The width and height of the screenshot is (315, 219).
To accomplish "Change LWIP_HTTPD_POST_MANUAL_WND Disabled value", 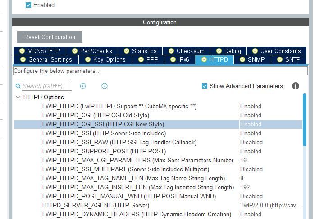I will click(x=251, y=197).
